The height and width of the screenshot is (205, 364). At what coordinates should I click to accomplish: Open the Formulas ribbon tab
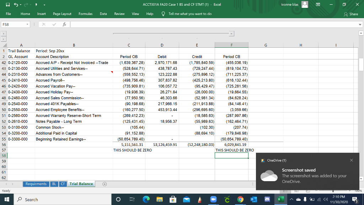pos(85,14)
